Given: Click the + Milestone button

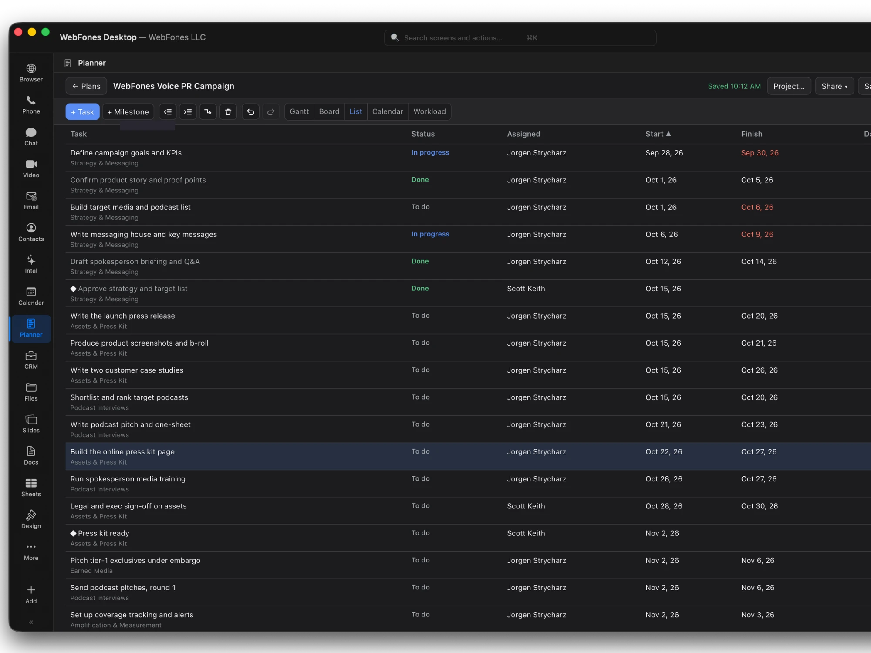Looking at the screenshot, I should (x=128, y=112).
